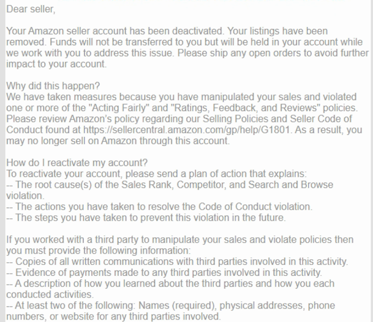Click 'may no longer sell on Amazon' line
Image resolution: width=373 pixels, height=322 pixels.
click(118, 141)
